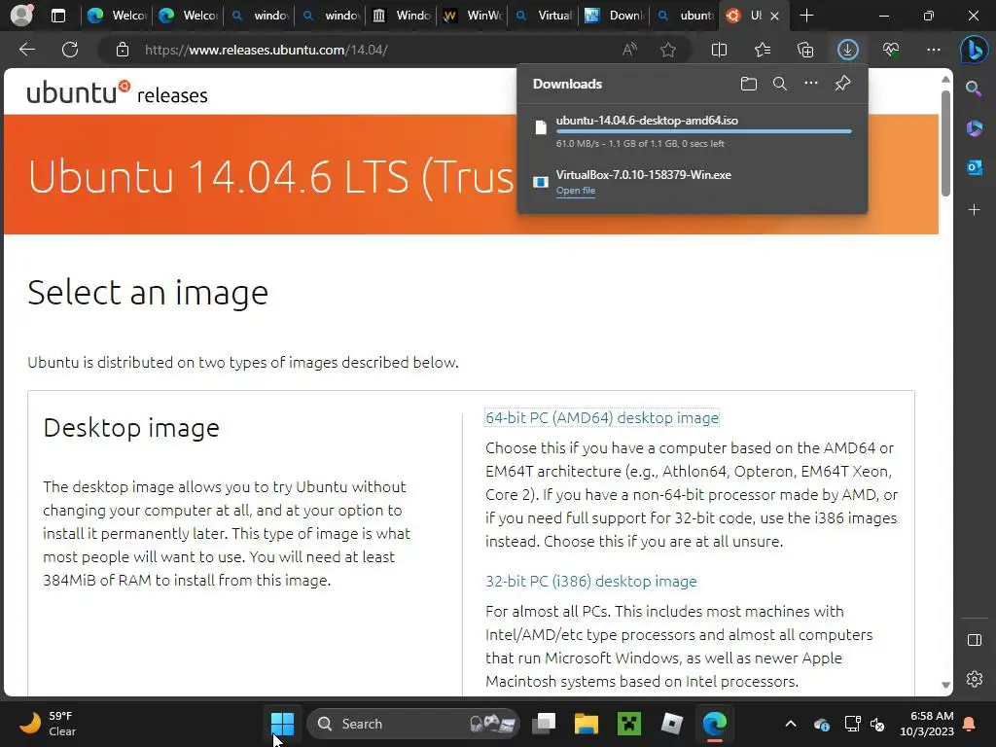Activate Read aloud icon in address bar
This screenshot has height=747, width=996.
pyautogui.click(x=629, y=50)
